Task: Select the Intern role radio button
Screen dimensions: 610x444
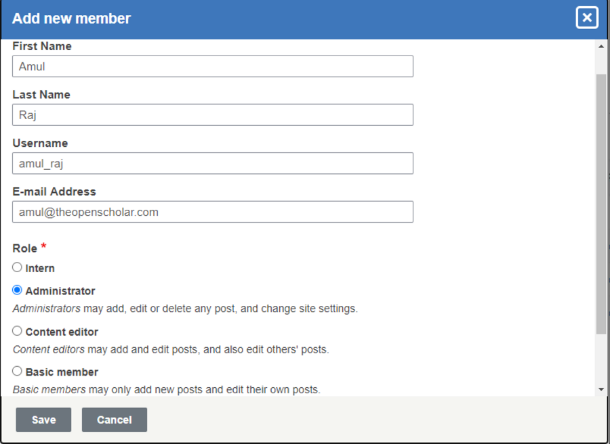Action: tap(18, 267)
